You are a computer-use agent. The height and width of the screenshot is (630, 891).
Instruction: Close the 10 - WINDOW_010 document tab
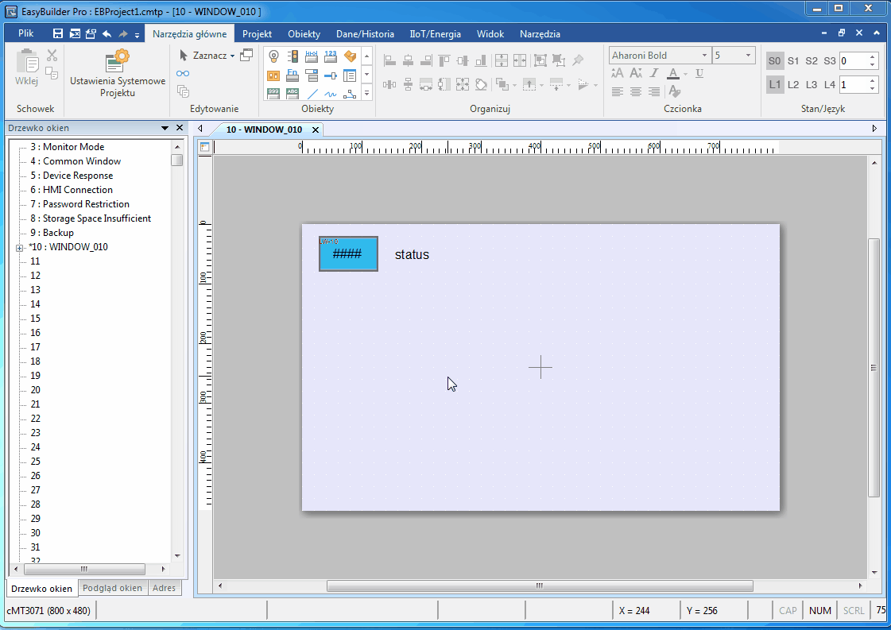click(316, 130)
